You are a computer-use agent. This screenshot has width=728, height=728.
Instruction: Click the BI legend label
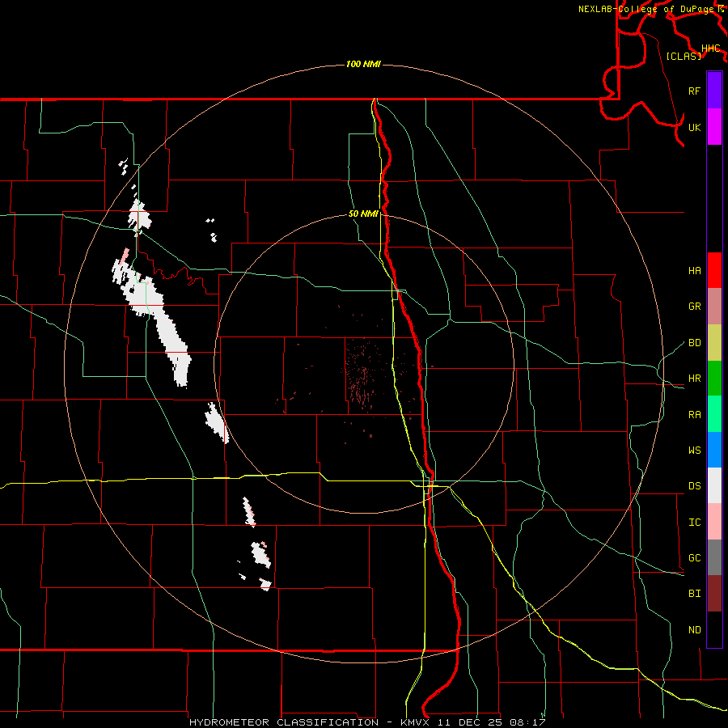point(694,594)
